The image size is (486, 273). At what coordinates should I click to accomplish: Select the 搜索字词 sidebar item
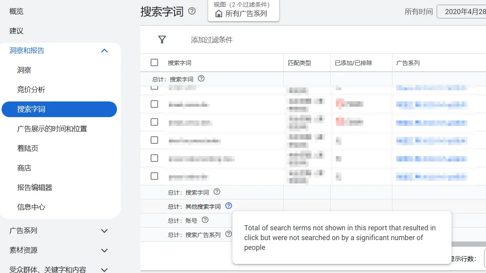click(x=59, y=109)
